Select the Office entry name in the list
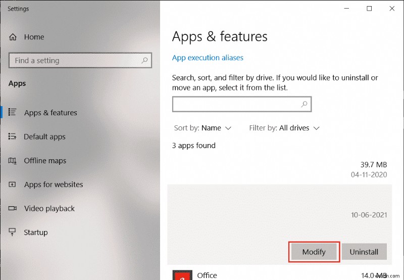Screen dimensions: 404x280 click(x=207, y=275)
